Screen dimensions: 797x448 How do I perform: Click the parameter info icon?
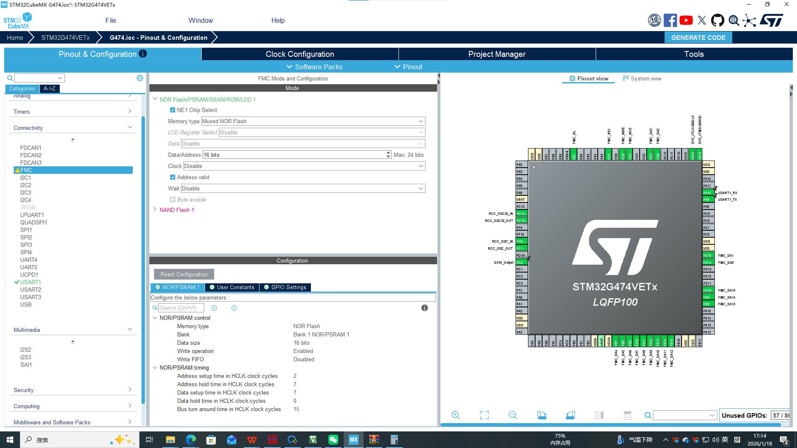click(x=424, y=308)
